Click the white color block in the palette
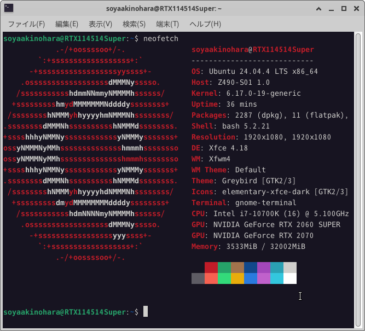The width and height of the screenshot is (365, 331). [x=290, y=278]
